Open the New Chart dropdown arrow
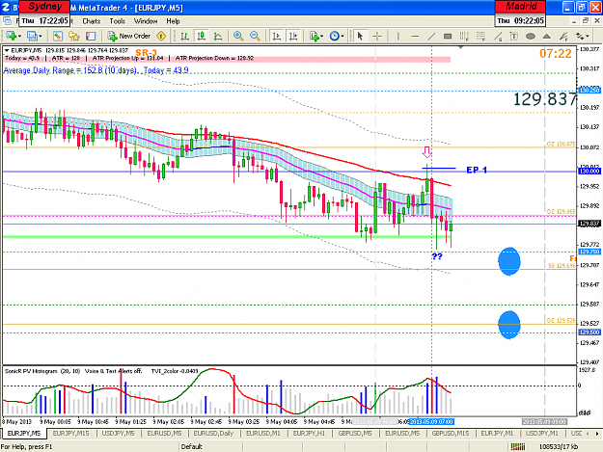This screenshot has width=603, height=452. (x=19, y=36)
